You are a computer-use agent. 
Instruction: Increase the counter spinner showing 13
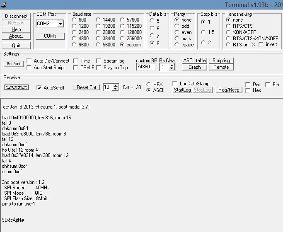115,86
